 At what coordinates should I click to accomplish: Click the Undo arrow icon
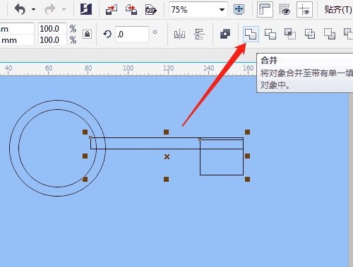pyautogui.click(x=20, y=10)
